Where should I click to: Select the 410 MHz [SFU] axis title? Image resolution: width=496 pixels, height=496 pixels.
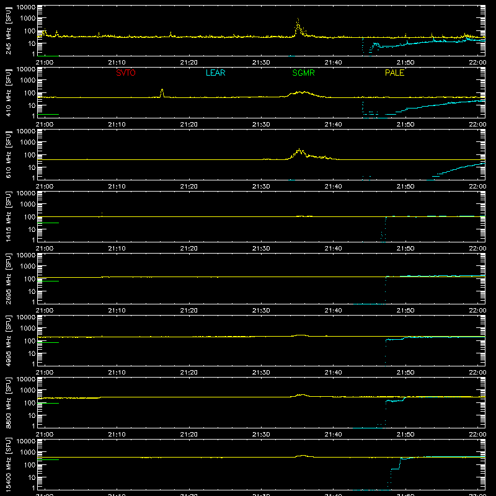click(9, 92)
